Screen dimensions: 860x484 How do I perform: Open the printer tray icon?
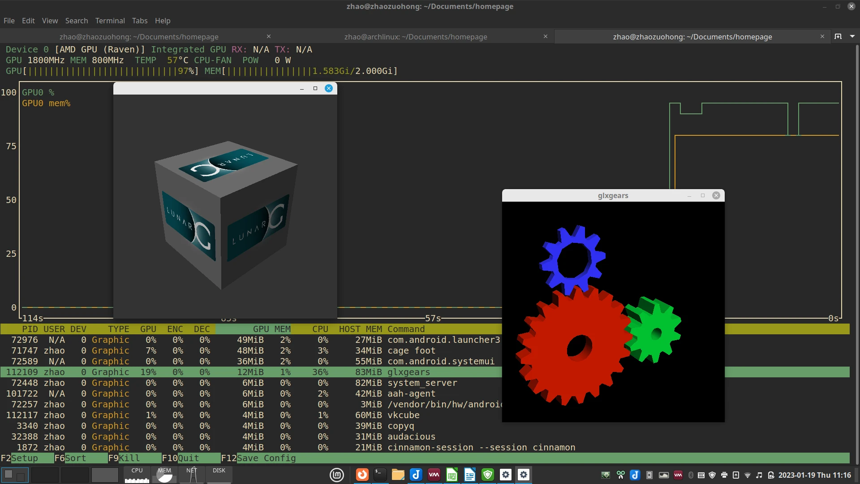724,475
